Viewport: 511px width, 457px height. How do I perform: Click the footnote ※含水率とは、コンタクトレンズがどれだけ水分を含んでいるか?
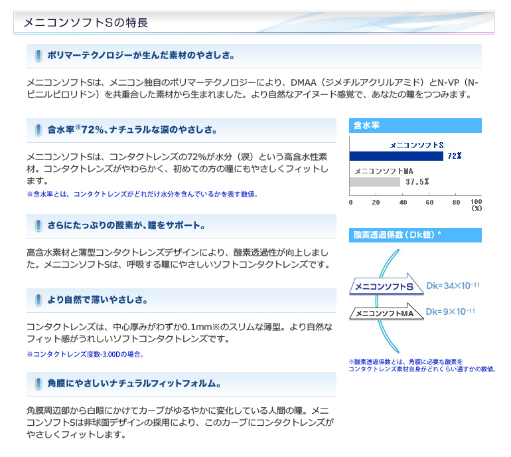coord(143,194)
